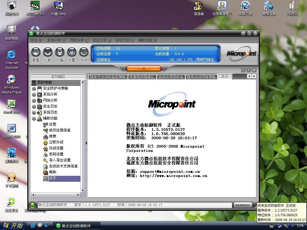Image resolution: width=307 pixels, height=230 pixels.
Task: Select the Excel 2003 desktop icon
Action: point(12,107)
